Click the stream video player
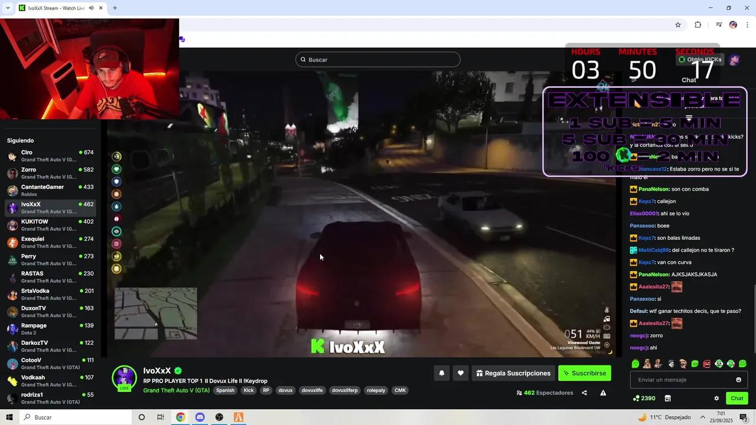The image size is (756, 425). point(360,214)
